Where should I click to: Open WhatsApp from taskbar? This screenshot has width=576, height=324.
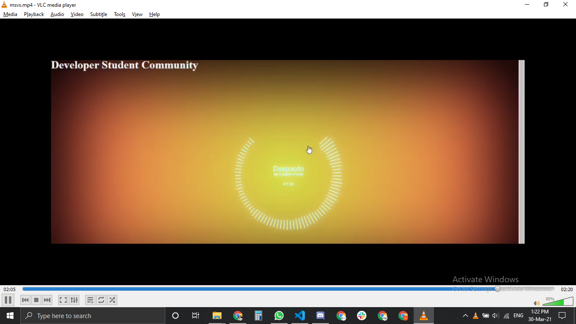coord(279,316)
